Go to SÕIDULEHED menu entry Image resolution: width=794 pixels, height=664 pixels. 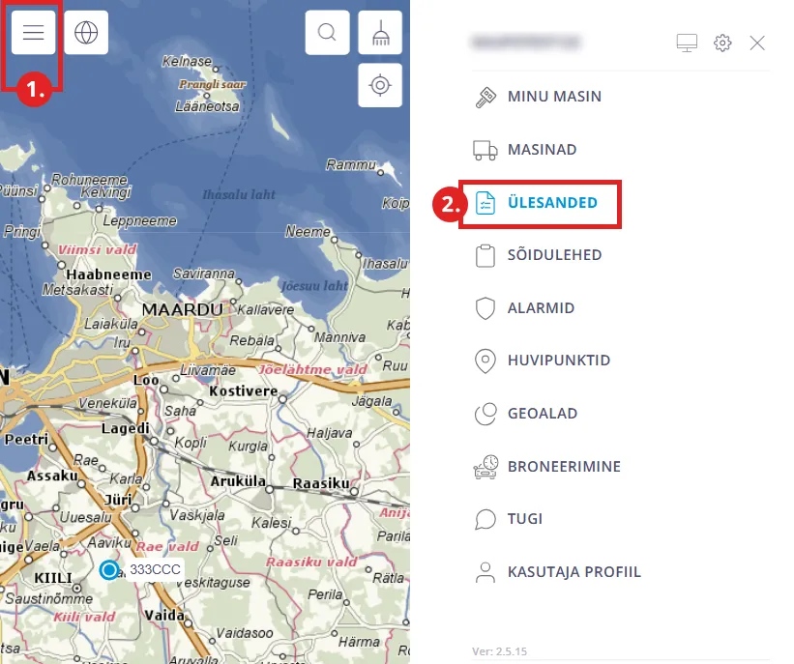point(554,255)
